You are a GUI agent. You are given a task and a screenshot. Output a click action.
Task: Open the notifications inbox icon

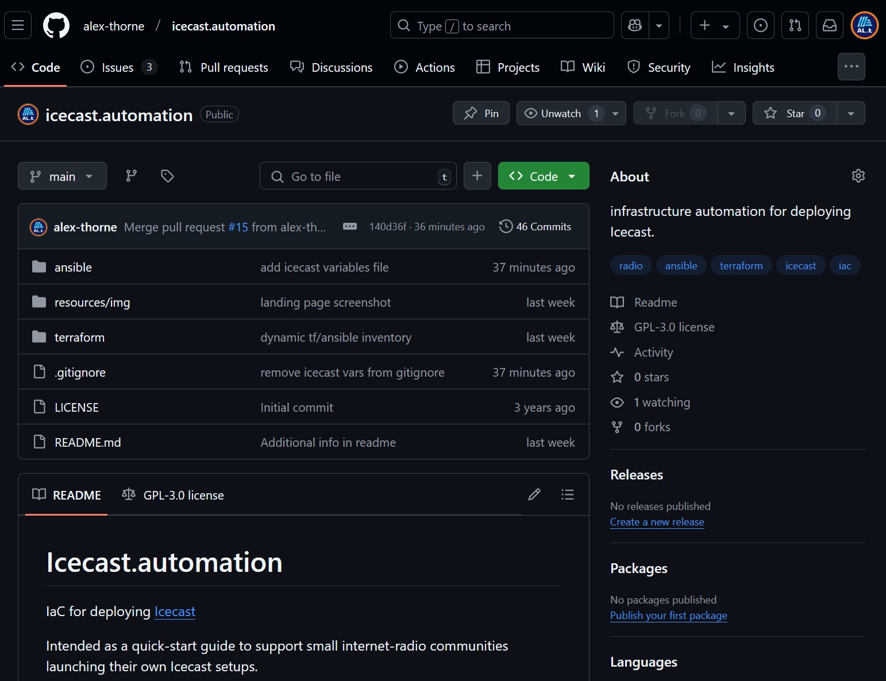point(830,25)
